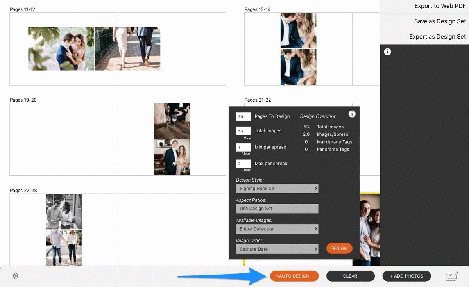
Task: Select the wine glasses photo on pages 19-20
Action: [172, 121]
